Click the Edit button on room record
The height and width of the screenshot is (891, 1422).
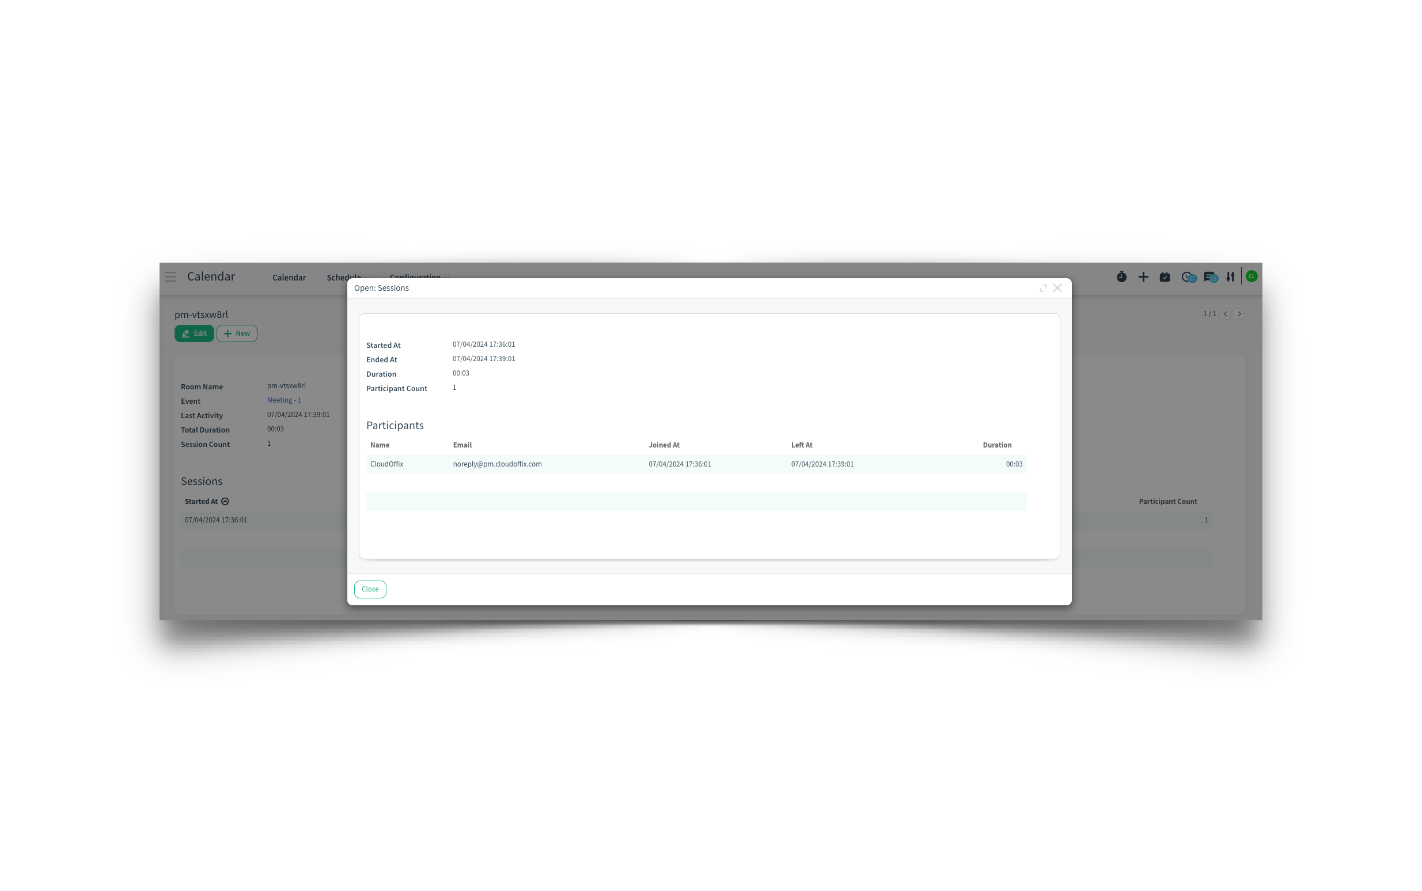coord(195,332)
